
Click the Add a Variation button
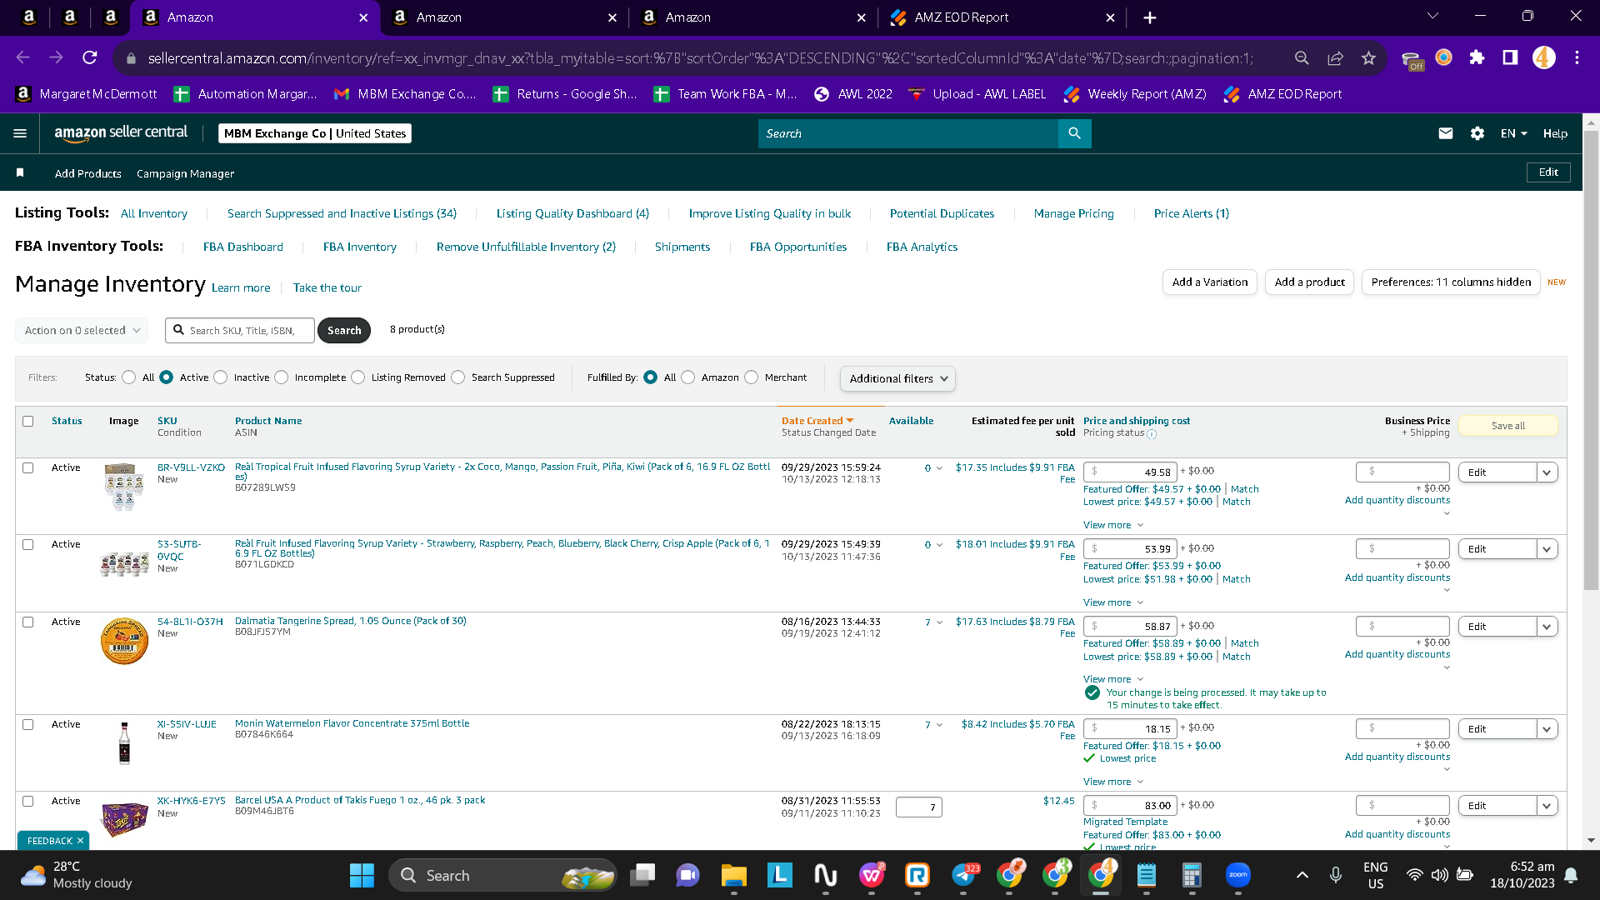pyautogui.click(x=1210, y=282)
